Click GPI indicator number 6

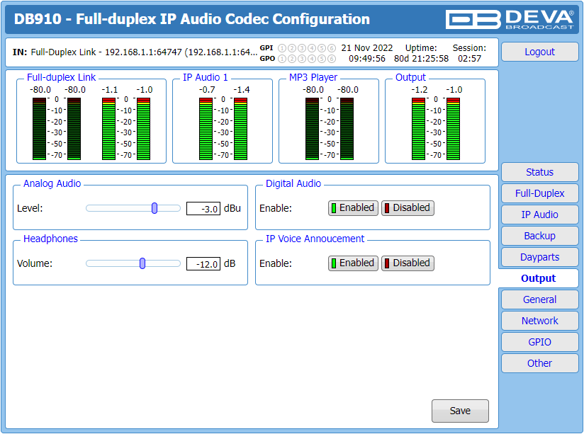(332, 48)
